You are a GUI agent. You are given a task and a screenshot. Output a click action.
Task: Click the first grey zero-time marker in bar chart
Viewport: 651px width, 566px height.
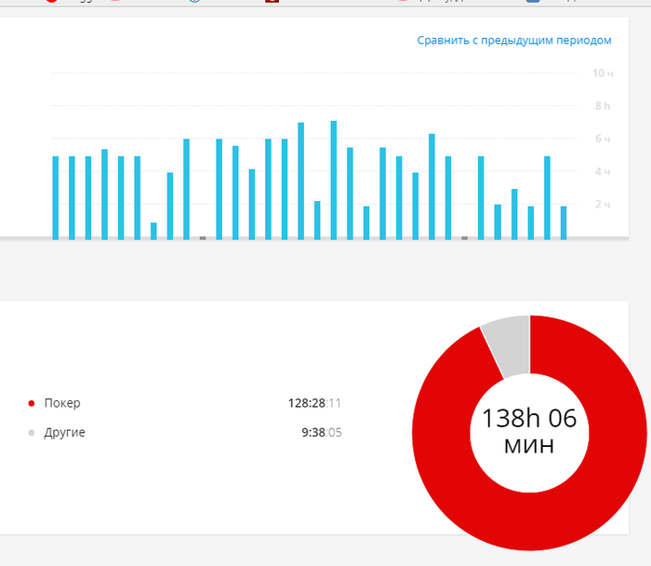tap(203, 238)
